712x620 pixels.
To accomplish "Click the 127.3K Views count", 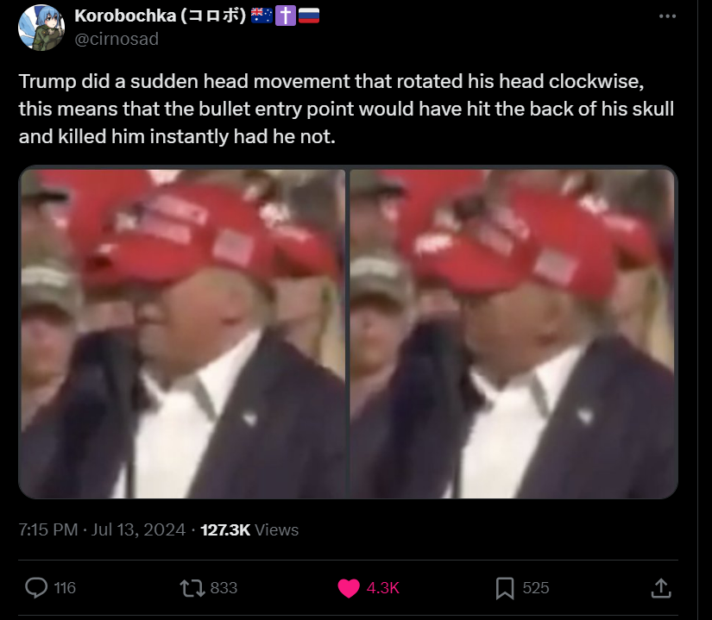I will (x=249, y=529).
